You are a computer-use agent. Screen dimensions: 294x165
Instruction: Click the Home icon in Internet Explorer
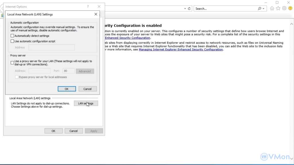[x=272, y=9]
